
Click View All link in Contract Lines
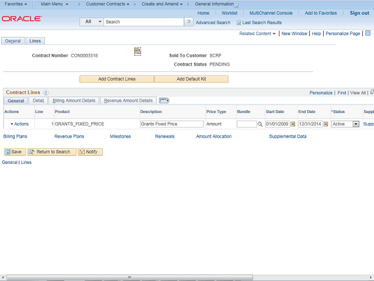point(358,93)
